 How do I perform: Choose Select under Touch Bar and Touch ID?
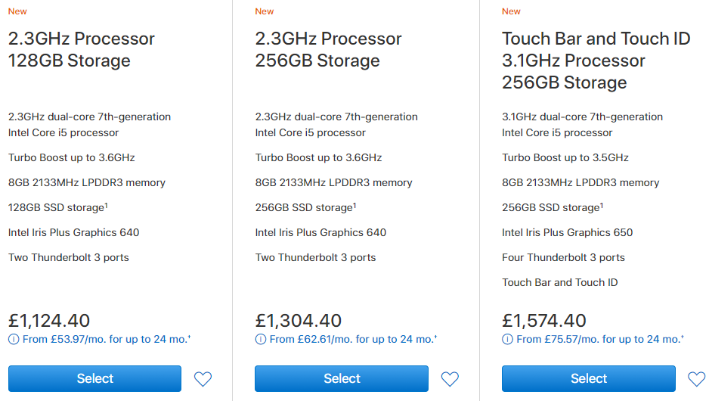point(588,378)
